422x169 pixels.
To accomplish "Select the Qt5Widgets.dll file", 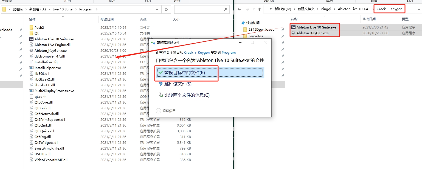I will point(46,142).
